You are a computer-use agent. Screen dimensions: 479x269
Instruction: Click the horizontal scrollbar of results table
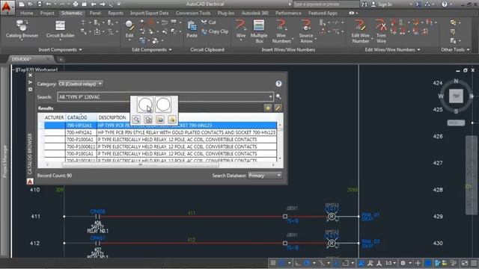coord(140,164)
